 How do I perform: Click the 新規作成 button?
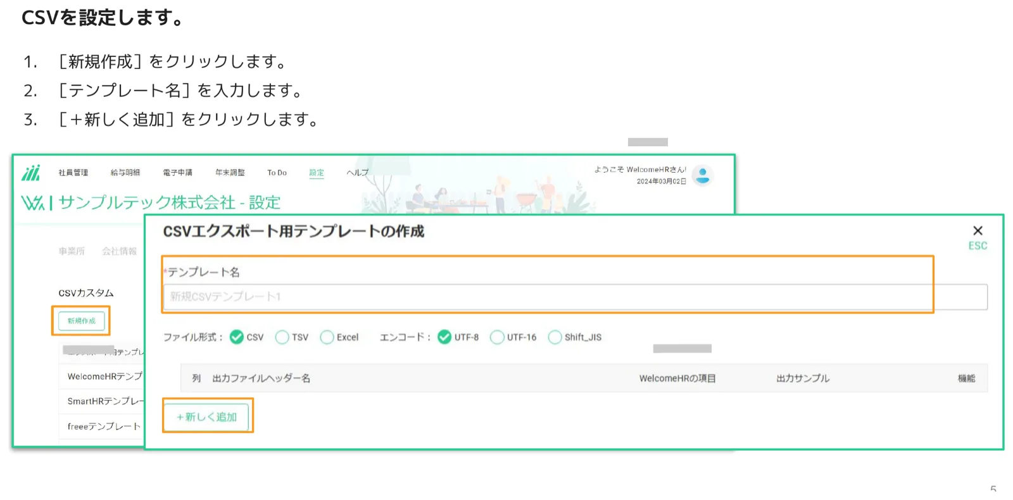point(82,321)
